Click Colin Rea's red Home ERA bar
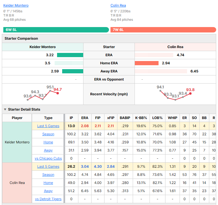Viewport: 218px width, 205px height. 147,63
